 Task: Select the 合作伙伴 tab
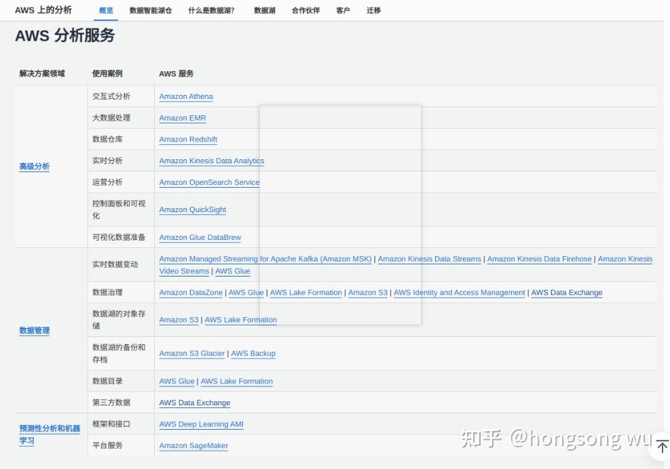pos(305,10)
